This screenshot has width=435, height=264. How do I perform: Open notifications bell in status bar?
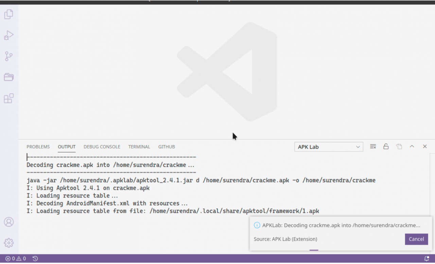[427, 259]
